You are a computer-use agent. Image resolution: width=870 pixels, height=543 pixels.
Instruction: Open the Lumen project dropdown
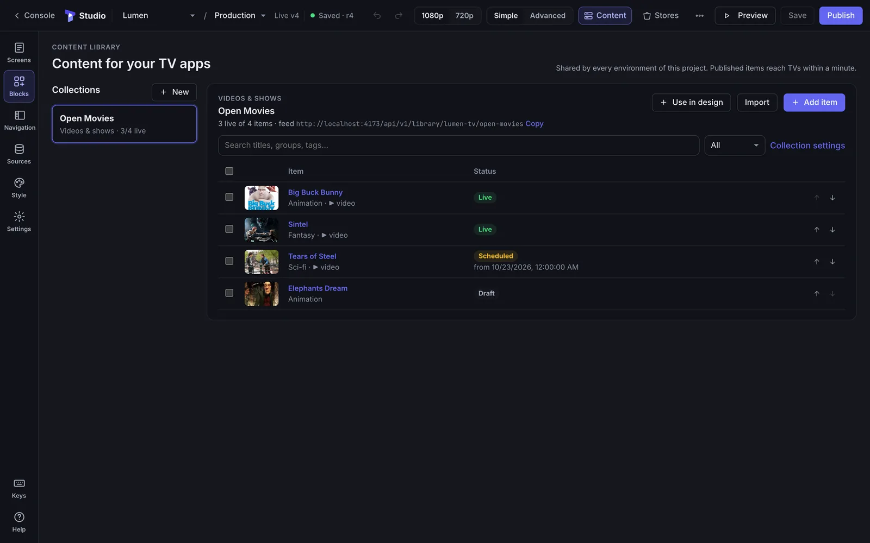[158, 16]
